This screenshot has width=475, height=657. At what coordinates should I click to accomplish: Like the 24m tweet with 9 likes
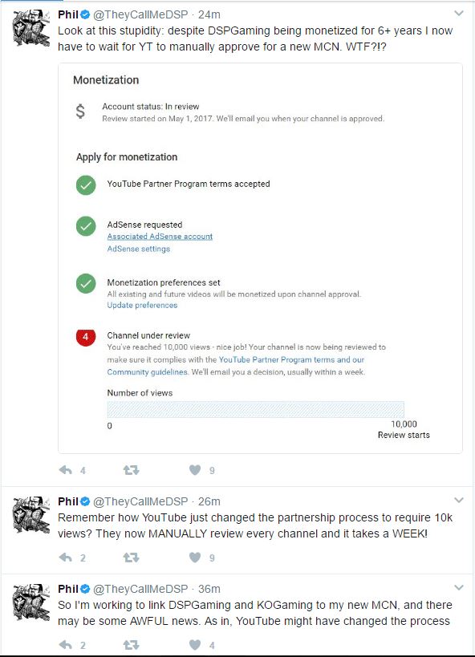click(195, 470)
